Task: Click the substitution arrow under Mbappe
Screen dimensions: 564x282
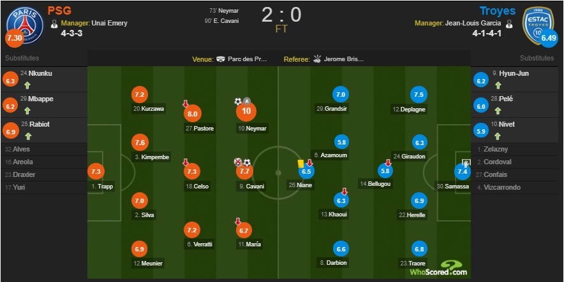Action: [x=27, y=111]
